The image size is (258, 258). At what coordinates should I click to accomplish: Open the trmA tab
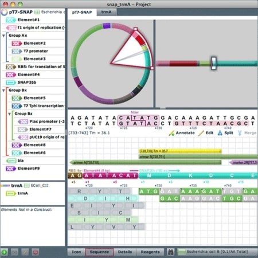[106, 12]
